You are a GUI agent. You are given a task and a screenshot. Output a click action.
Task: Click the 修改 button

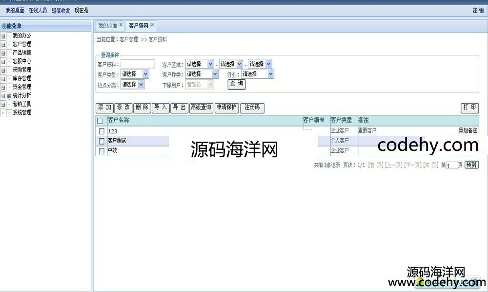123,108
